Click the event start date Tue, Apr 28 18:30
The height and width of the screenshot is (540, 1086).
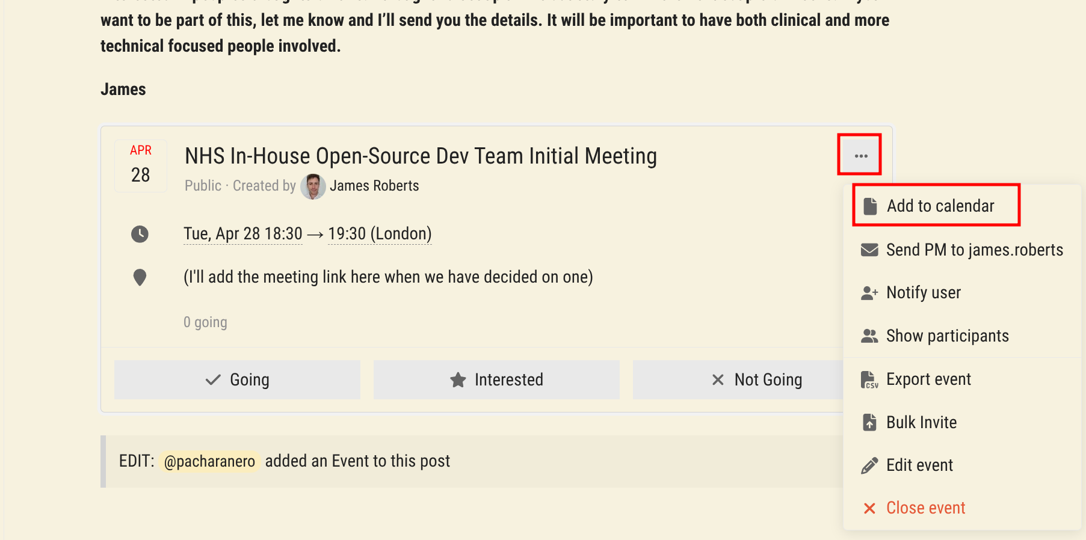(x=243, y=234)
